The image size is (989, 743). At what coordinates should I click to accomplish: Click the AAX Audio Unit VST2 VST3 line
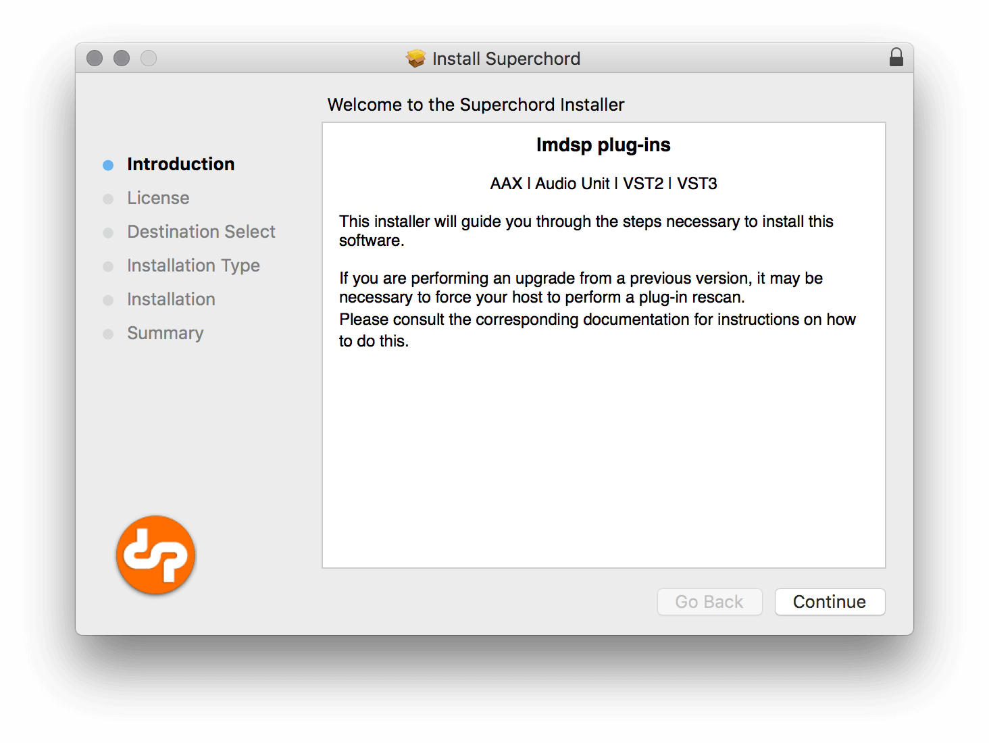(603, 184)
